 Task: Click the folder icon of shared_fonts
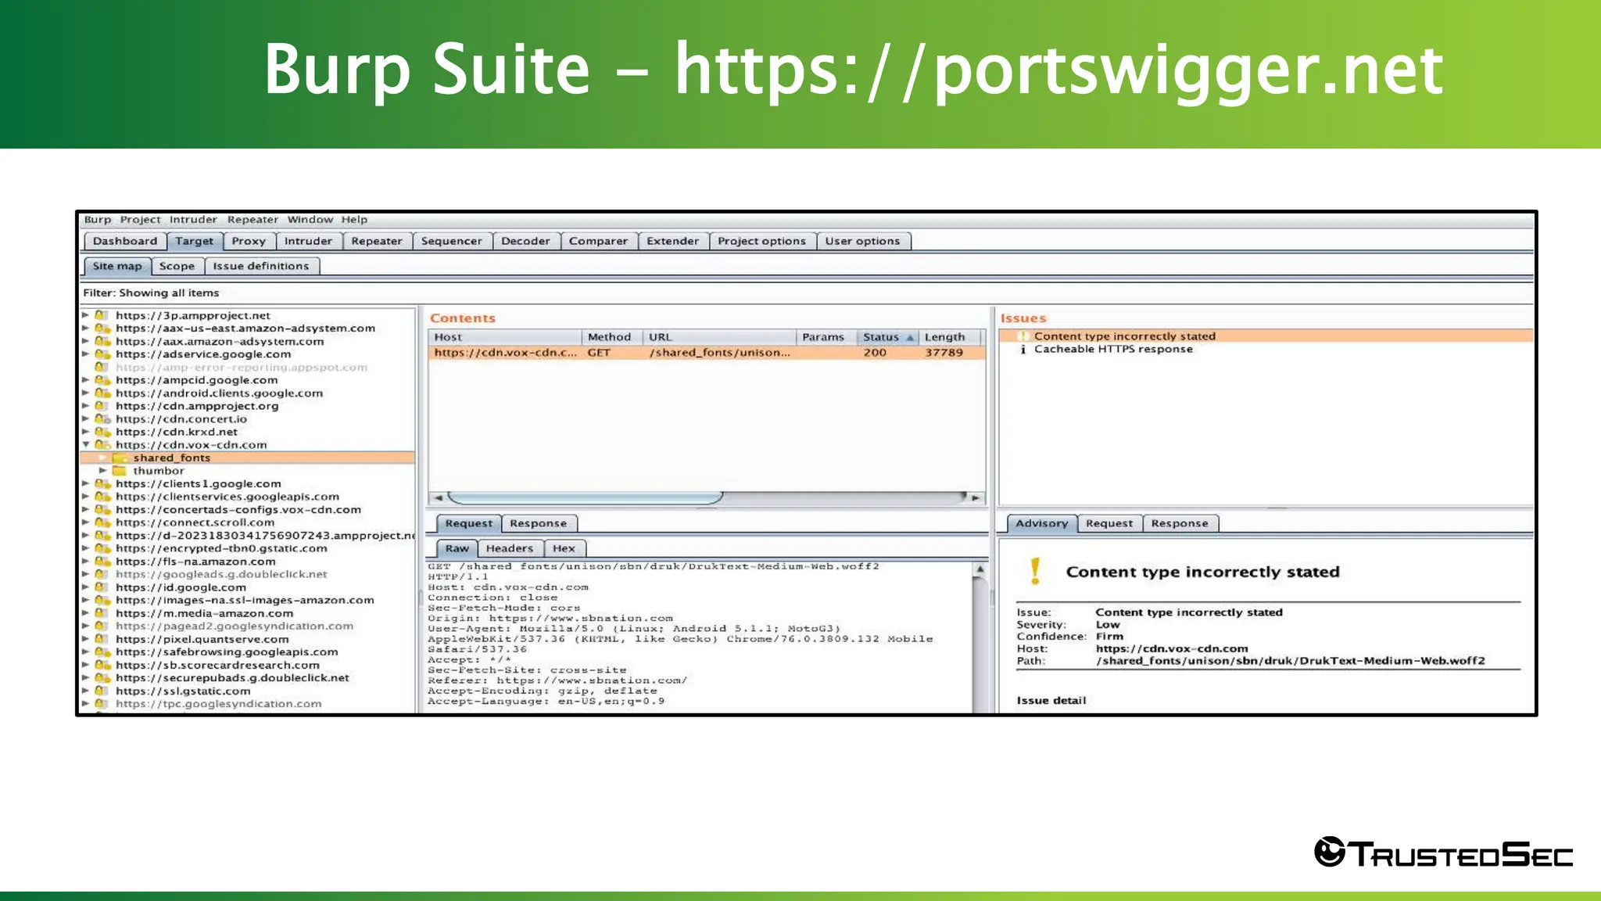pyautogui.click(x=120, y=458)
